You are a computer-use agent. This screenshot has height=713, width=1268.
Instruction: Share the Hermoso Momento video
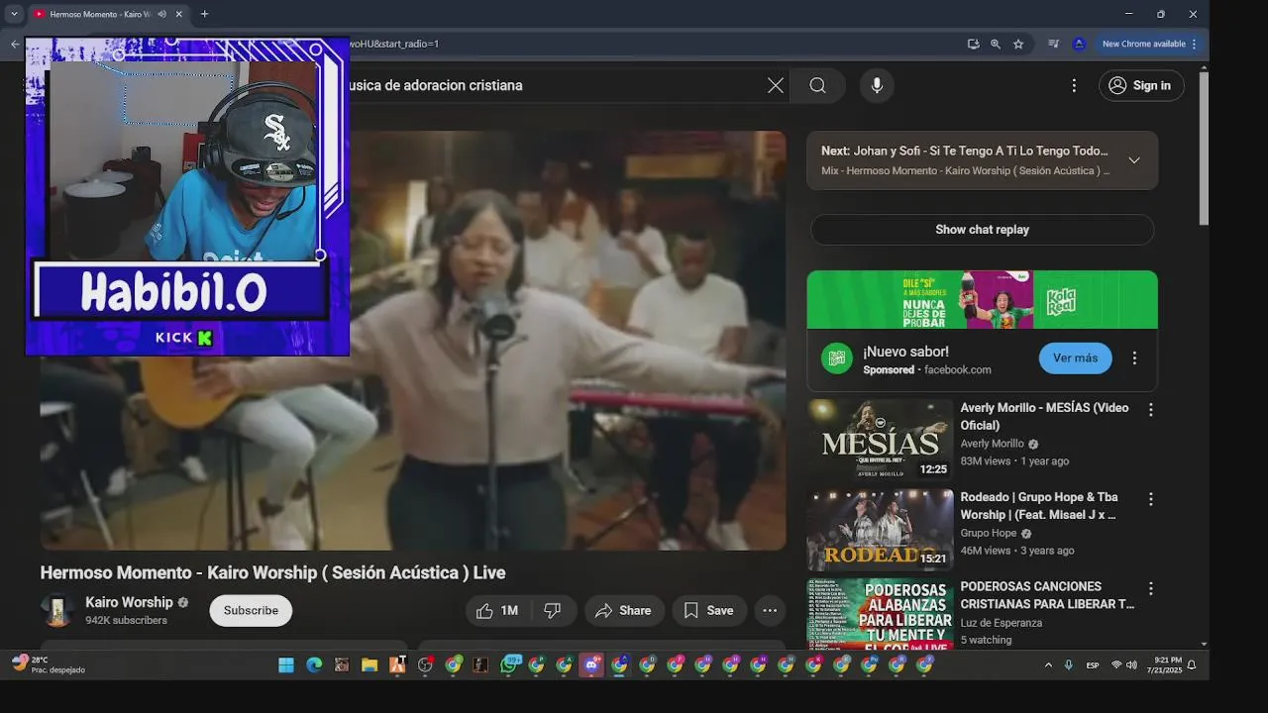623,611
